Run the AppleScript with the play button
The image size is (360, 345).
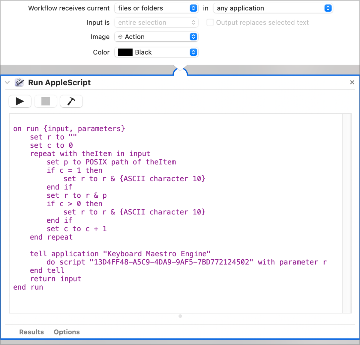coord(20,102)
